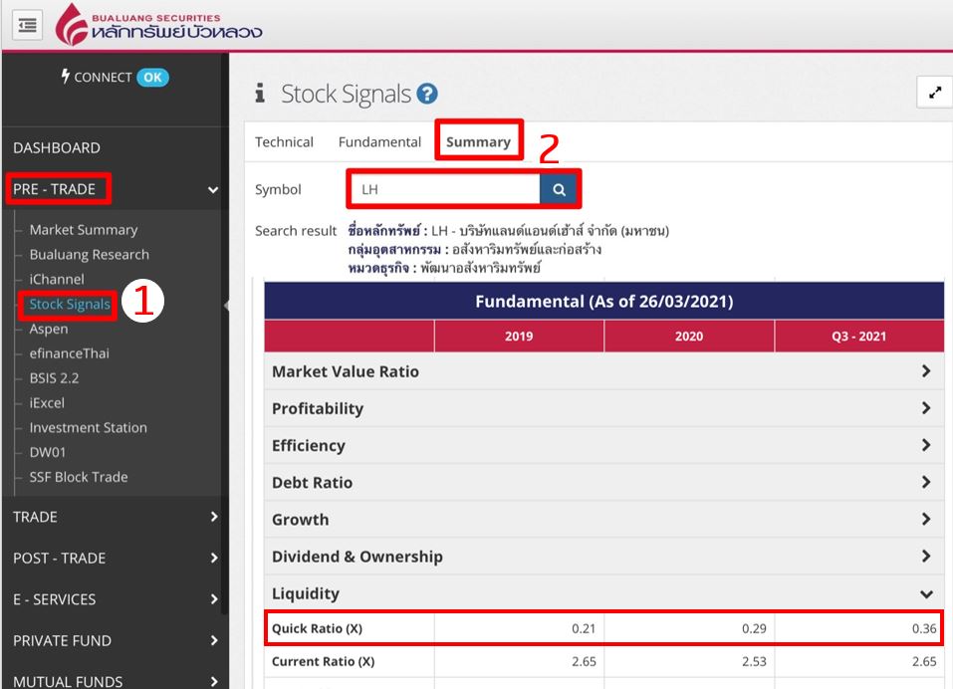This screenshot has height=689, width=953.
Task: Click the Symbol input field
Action: click(445, 189)
